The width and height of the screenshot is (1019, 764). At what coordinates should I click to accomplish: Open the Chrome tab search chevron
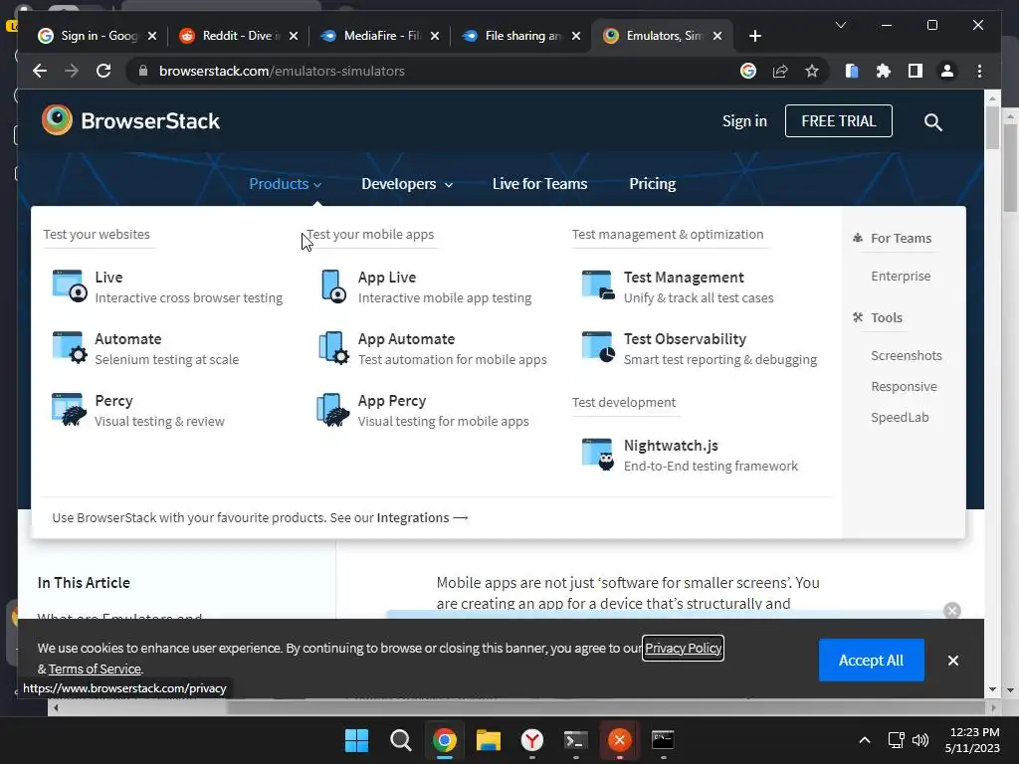click(840, 25)
